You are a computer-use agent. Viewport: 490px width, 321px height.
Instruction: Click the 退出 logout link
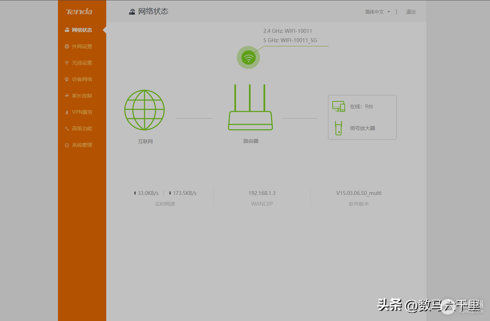tap(411, 12)
